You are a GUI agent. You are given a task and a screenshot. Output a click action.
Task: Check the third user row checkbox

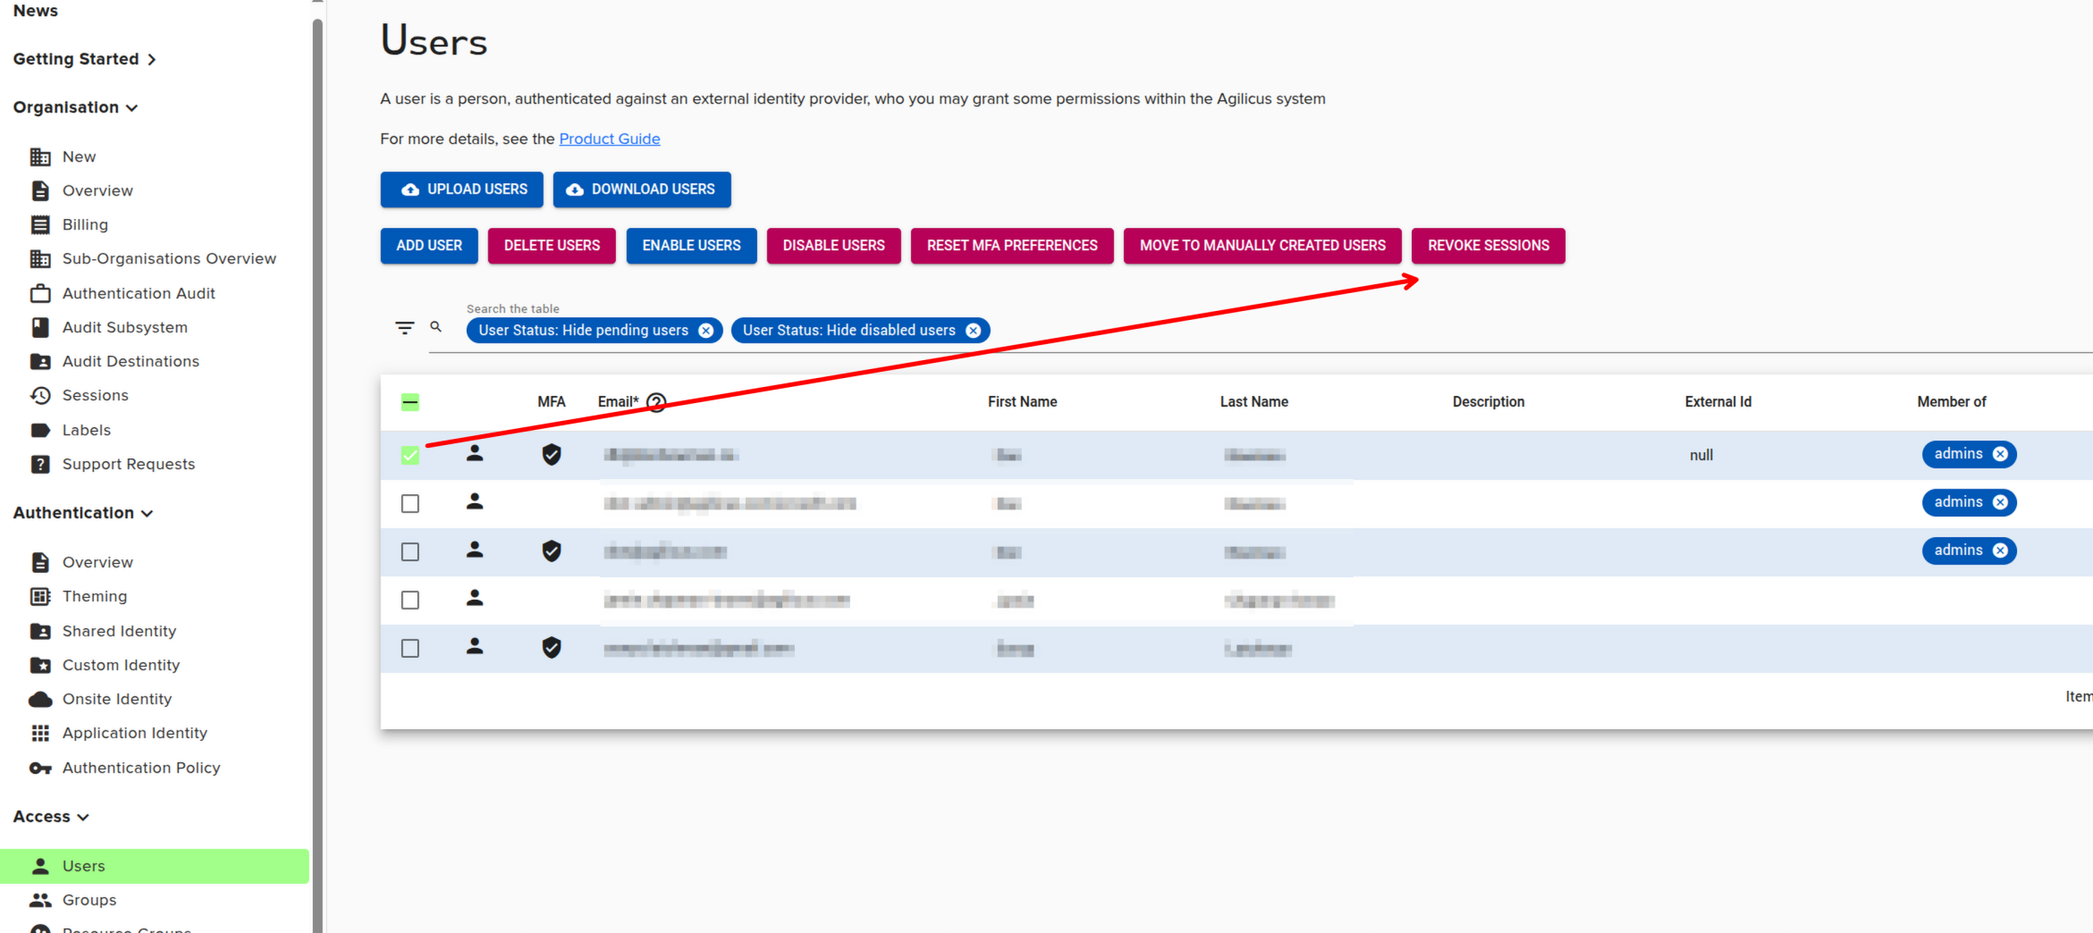[x=410, y=552]
